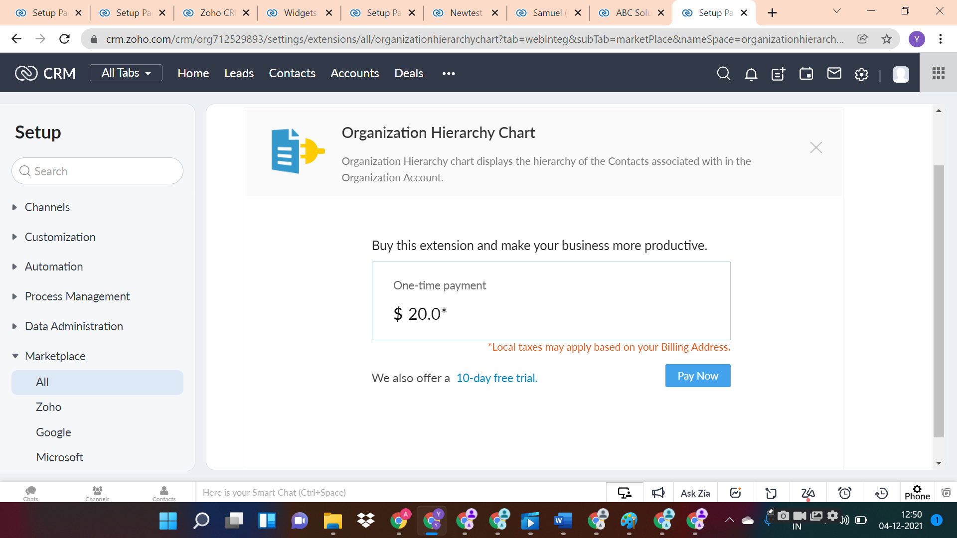
Task: Click the email envelope icon
Action: click(833, 73)
